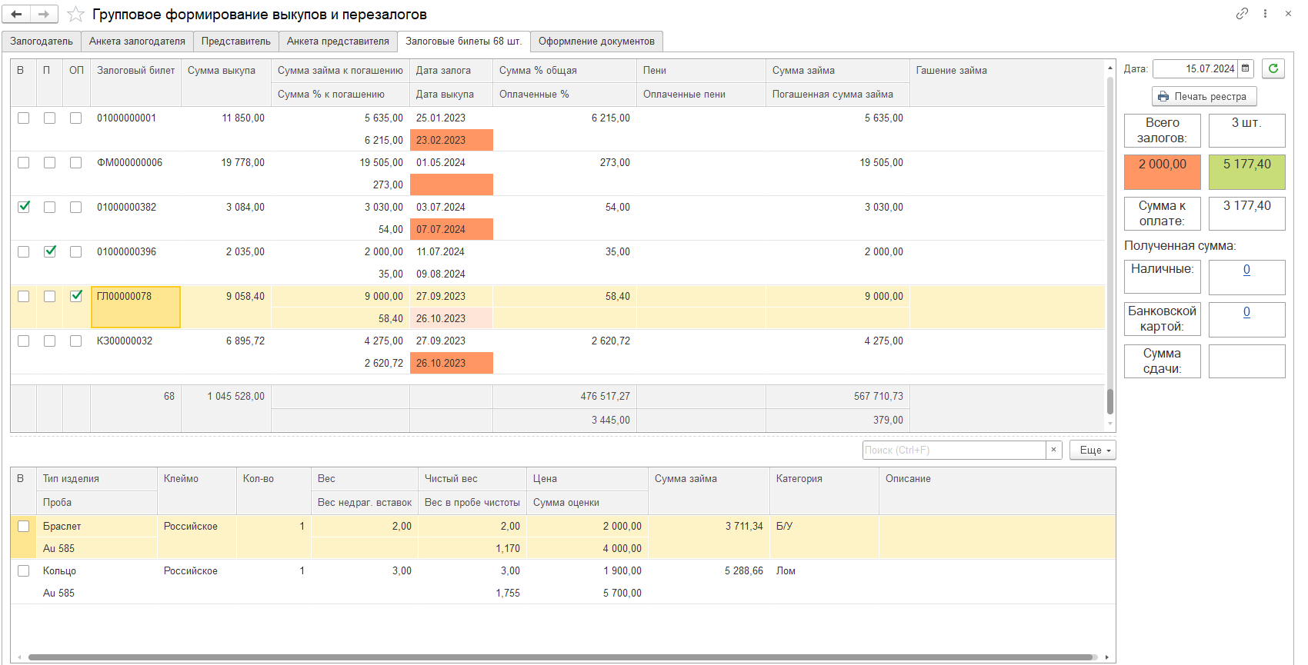This screenshot has height=665, width=1308.
Task: Click into the Поиск search field
Action: point(954,450)
